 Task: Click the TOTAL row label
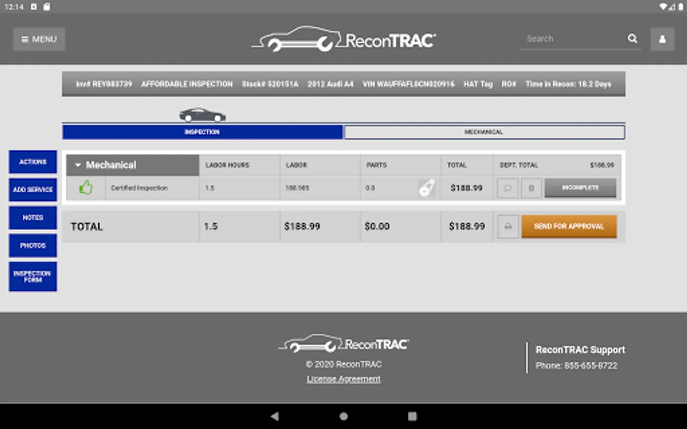[x=87, y=226]
